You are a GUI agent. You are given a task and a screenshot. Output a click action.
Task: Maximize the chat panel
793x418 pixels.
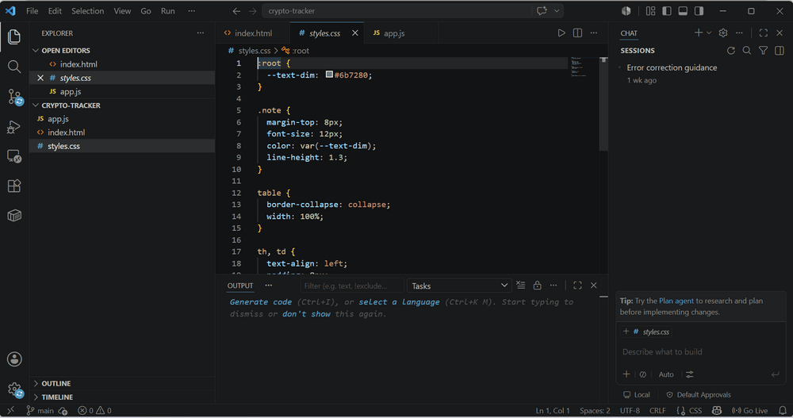click(764, 33)
